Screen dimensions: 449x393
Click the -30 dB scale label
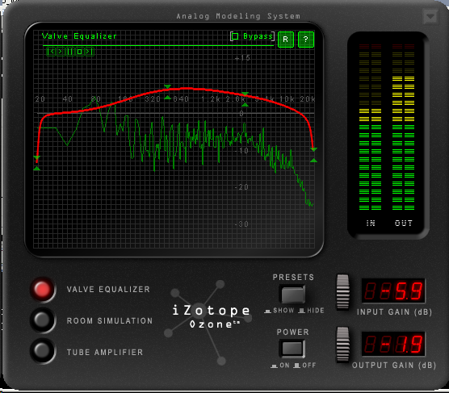[241, 224]
